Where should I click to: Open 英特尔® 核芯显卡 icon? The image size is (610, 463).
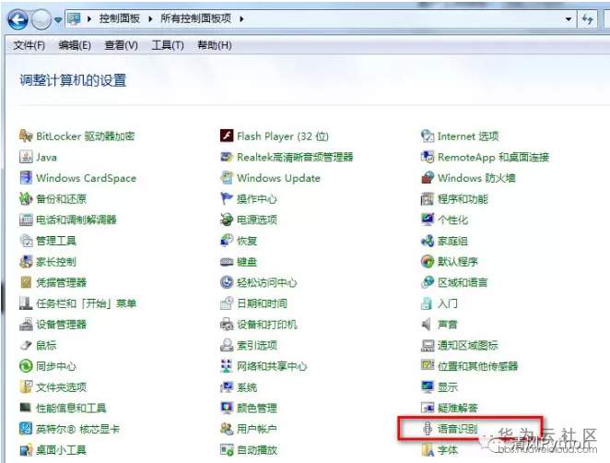point(26,429)
